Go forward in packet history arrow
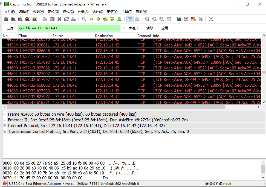 pos(98,19)
